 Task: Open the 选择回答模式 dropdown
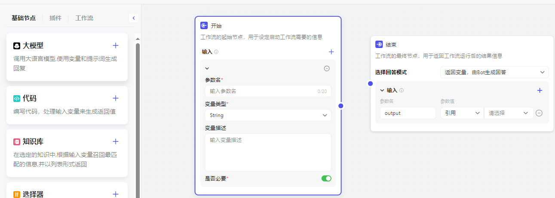coord(494,72)
